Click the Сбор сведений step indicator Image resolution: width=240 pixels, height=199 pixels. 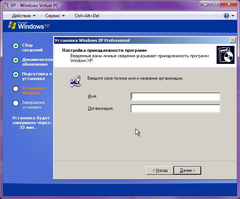point(16,46)
